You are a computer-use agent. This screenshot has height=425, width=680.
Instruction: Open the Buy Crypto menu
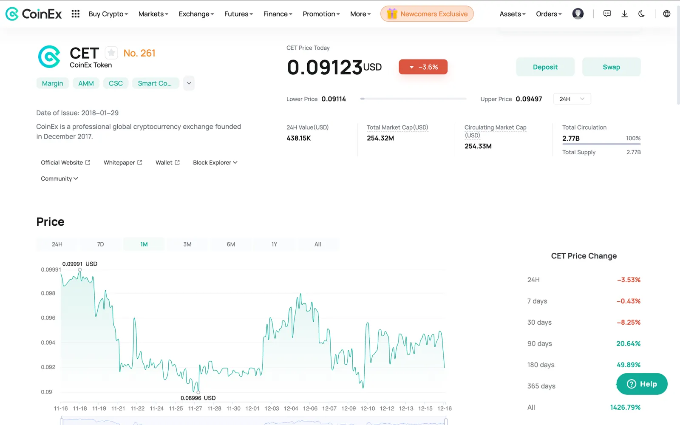tap(108, 14)
